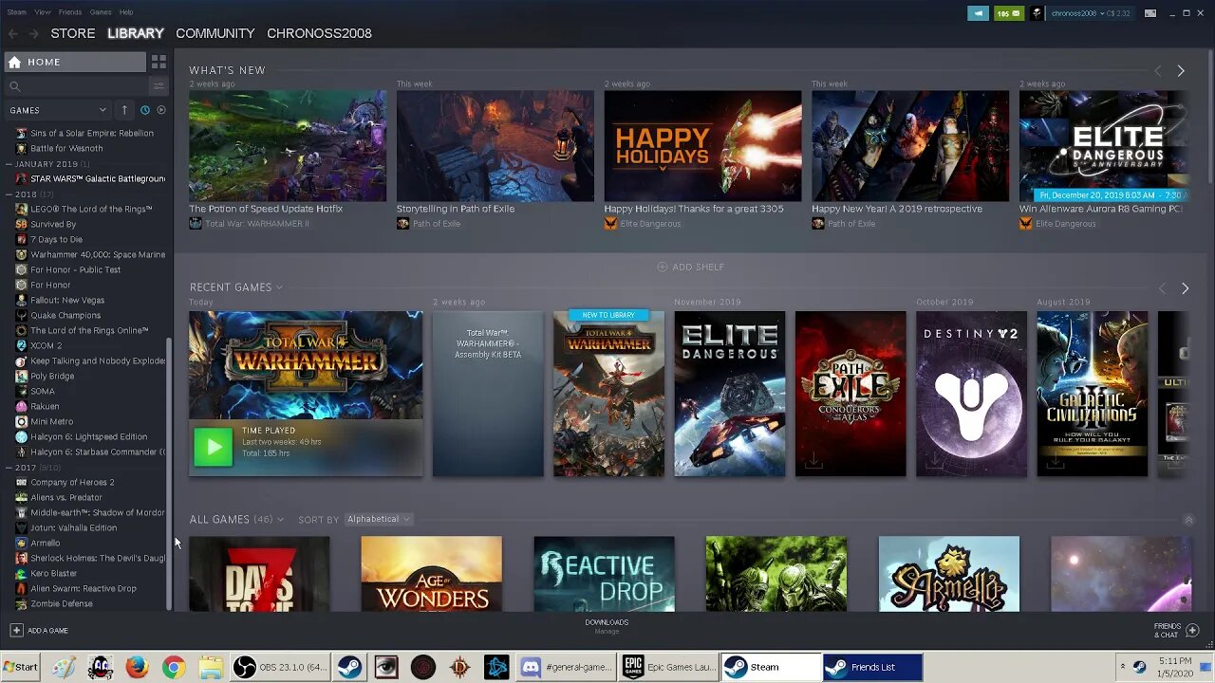Show previous What's New items

pos(1157,71)
